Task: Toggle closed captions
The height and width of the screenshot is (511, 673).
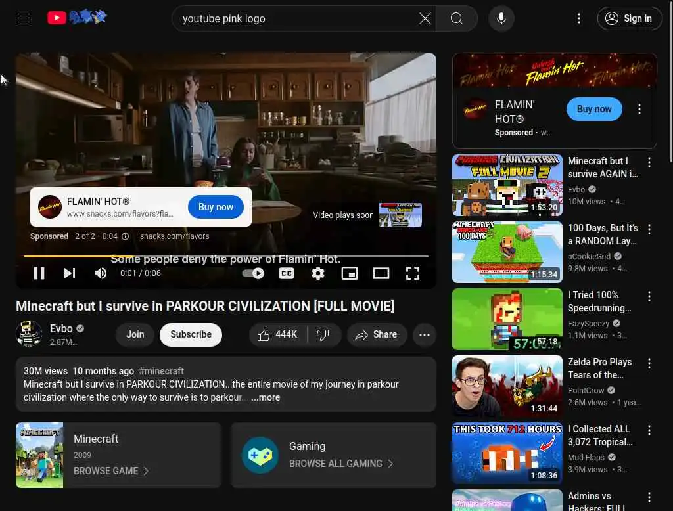Action: coord(287,273)
